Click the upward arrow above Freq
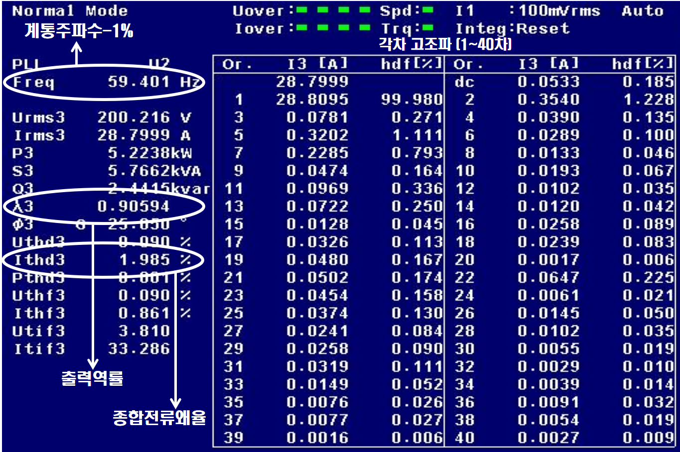 (x=76, y=50)
